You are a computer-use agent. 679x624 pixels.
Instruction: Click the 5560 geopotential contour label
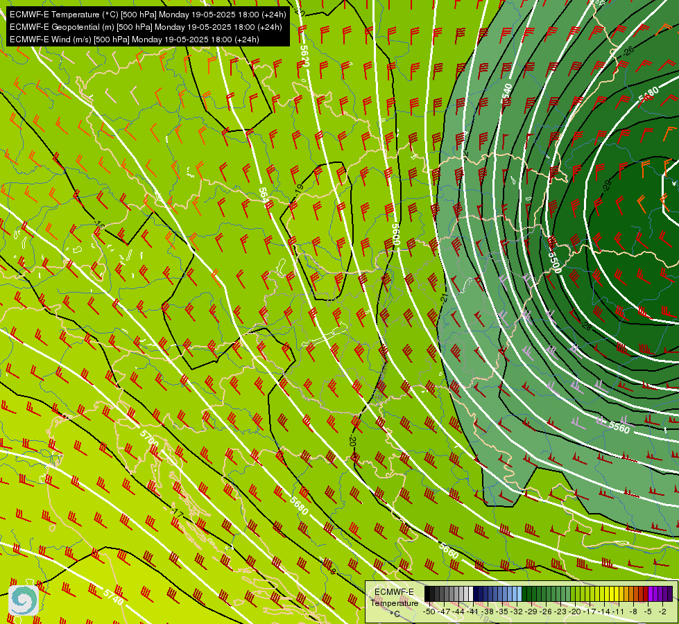point(619,427)
